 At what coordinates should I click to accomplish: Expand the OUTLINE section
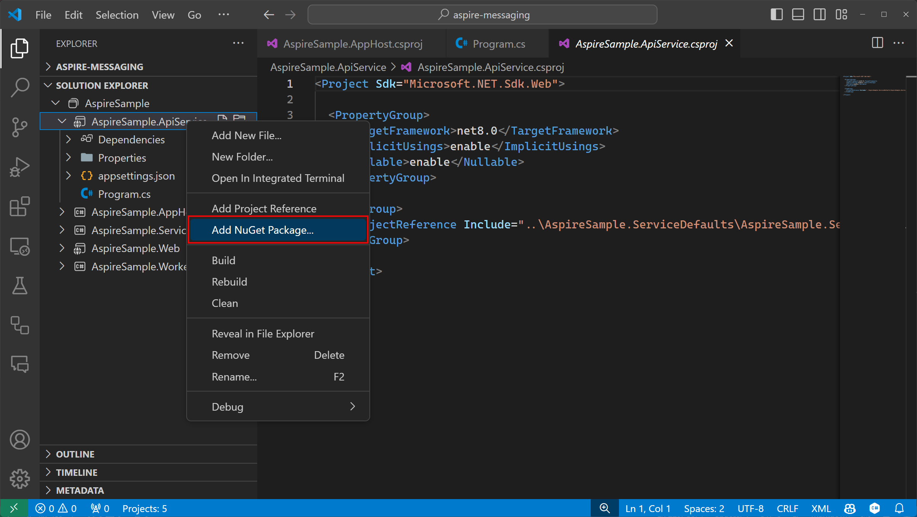click(75, 454)
